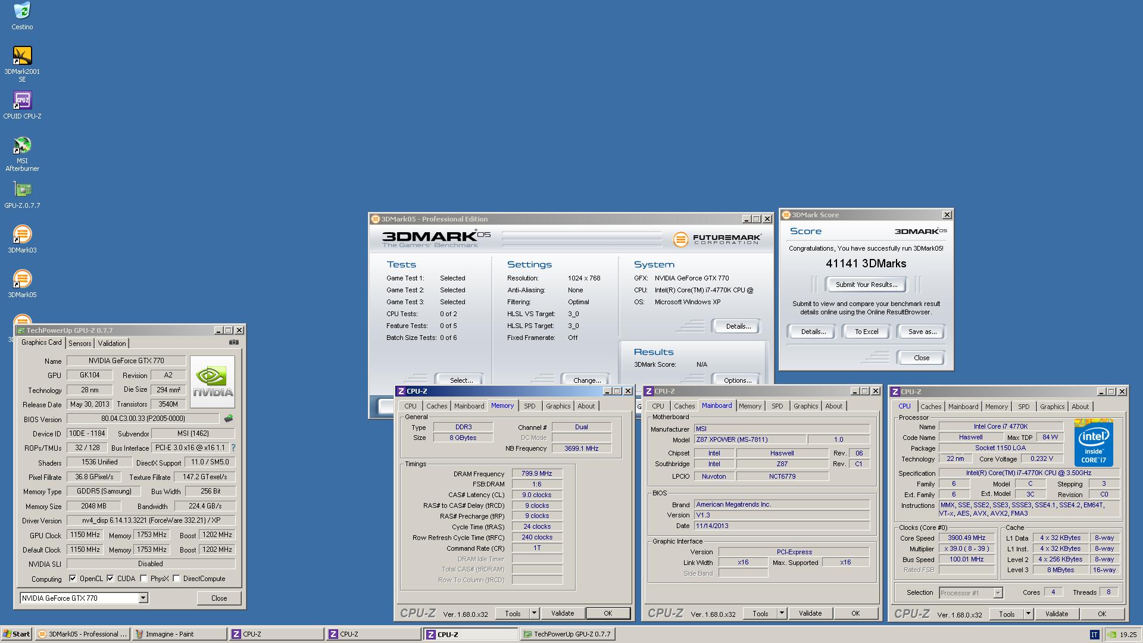The width and height of the screenshot is (1143, 643).
Task: Click Validate in CPU-Z CPU window
Action: pos(1057,614)
